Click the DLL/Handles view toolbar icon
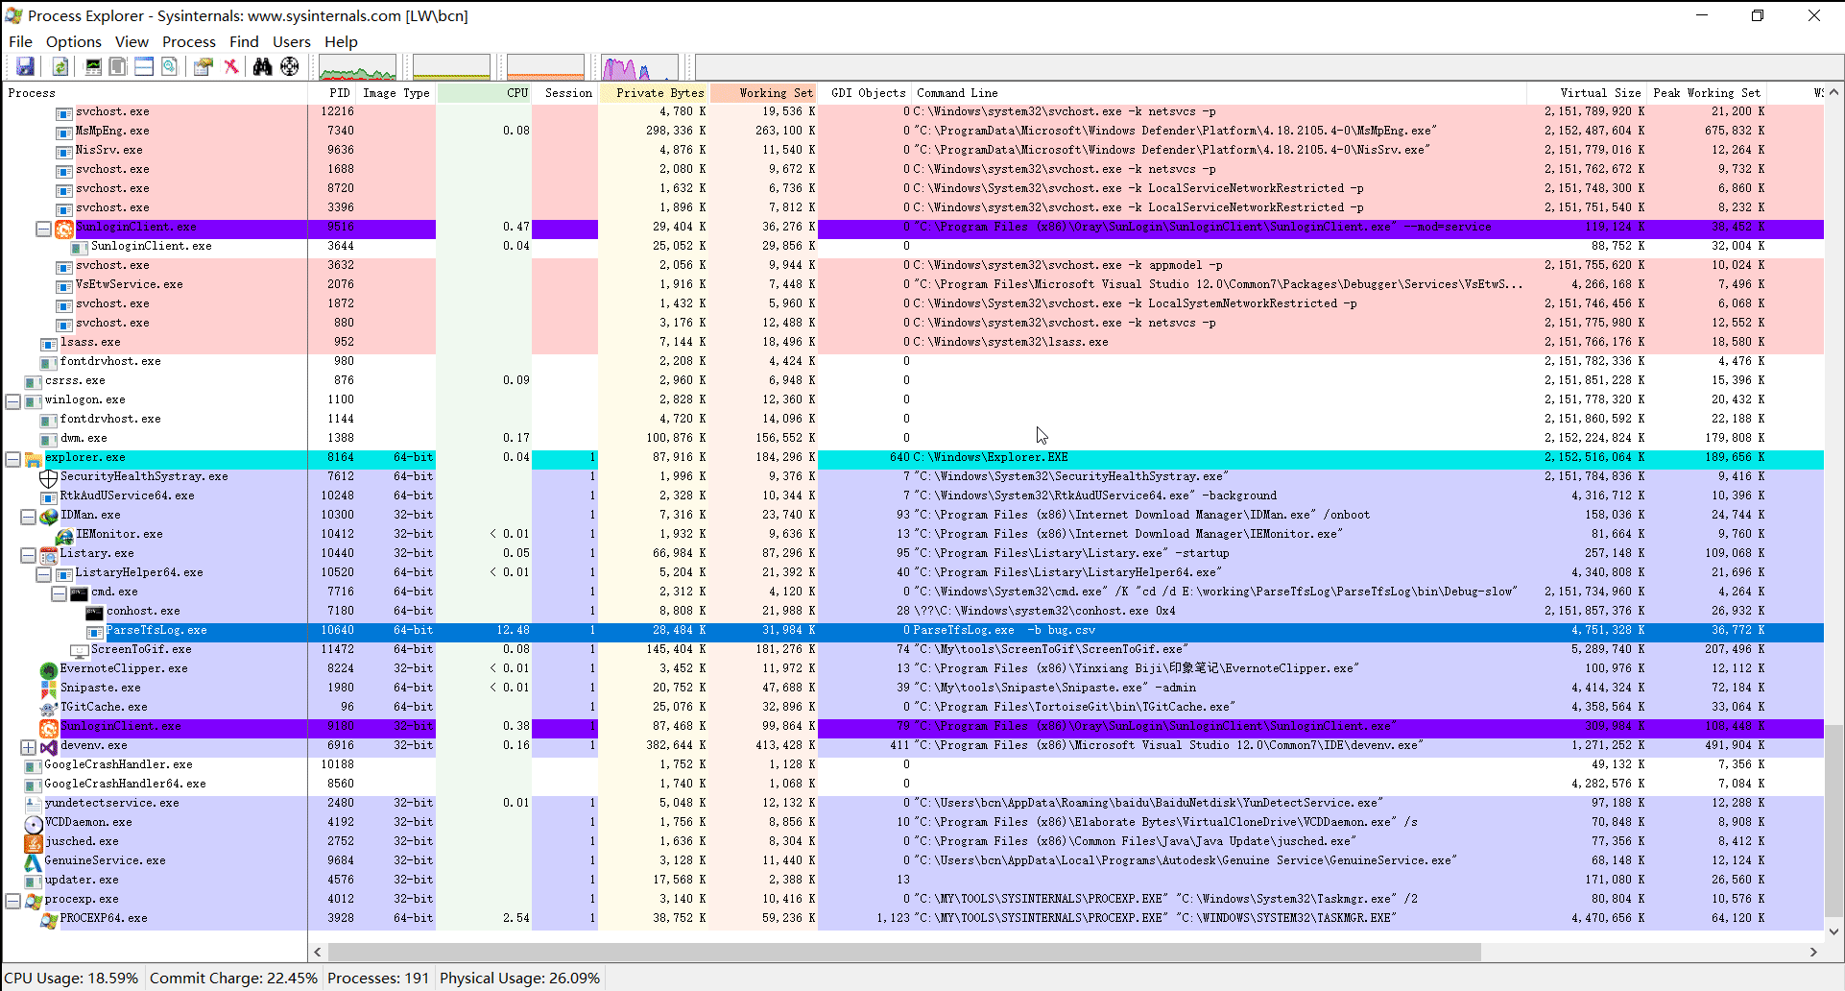This screenshot has width=1845, height=991. tap(169, 66)
